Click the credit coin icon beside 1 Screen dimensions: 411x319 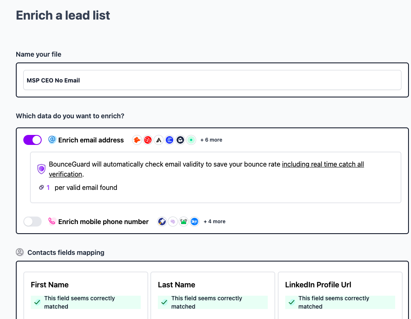(x=41, y=187)
